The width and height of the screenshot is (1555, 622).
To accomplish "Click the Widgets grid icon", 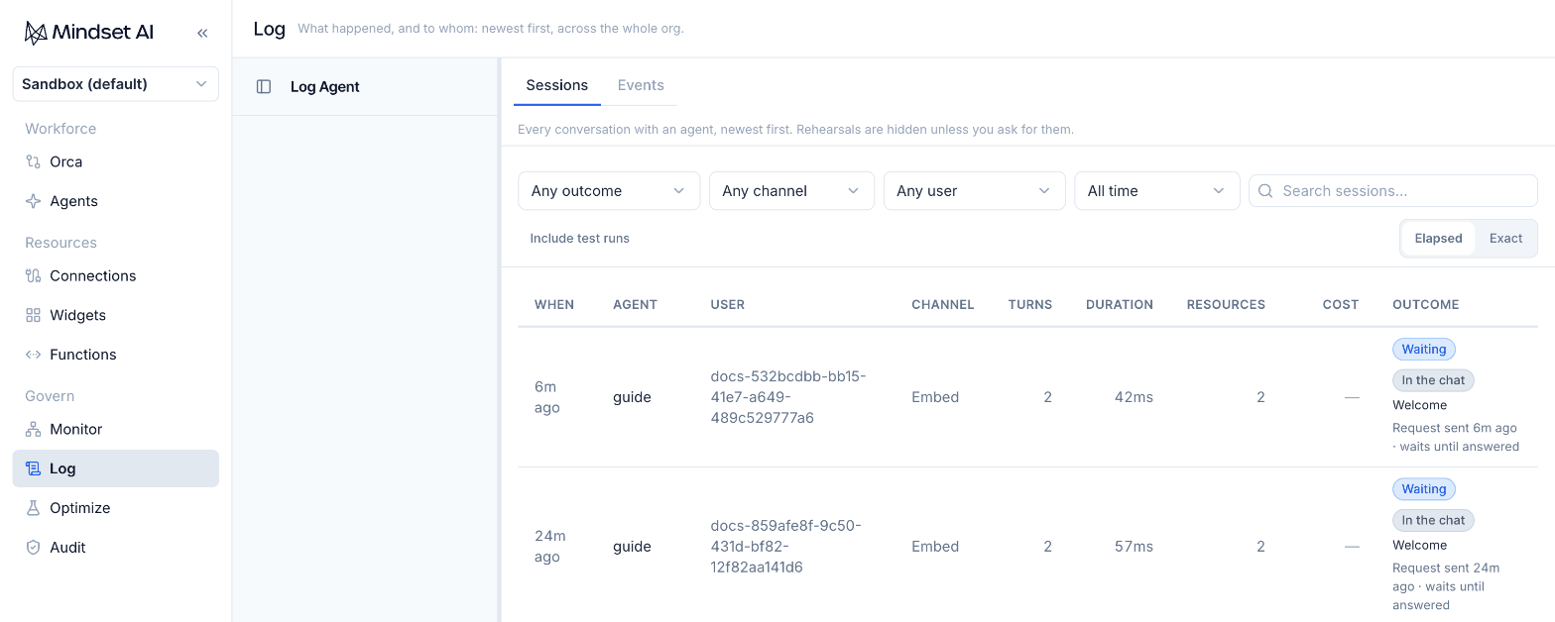I will tap(33, 315).
